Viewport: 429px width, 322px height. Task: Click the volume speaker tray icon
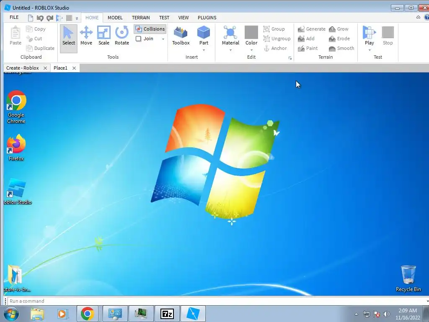tap(386, 314)
